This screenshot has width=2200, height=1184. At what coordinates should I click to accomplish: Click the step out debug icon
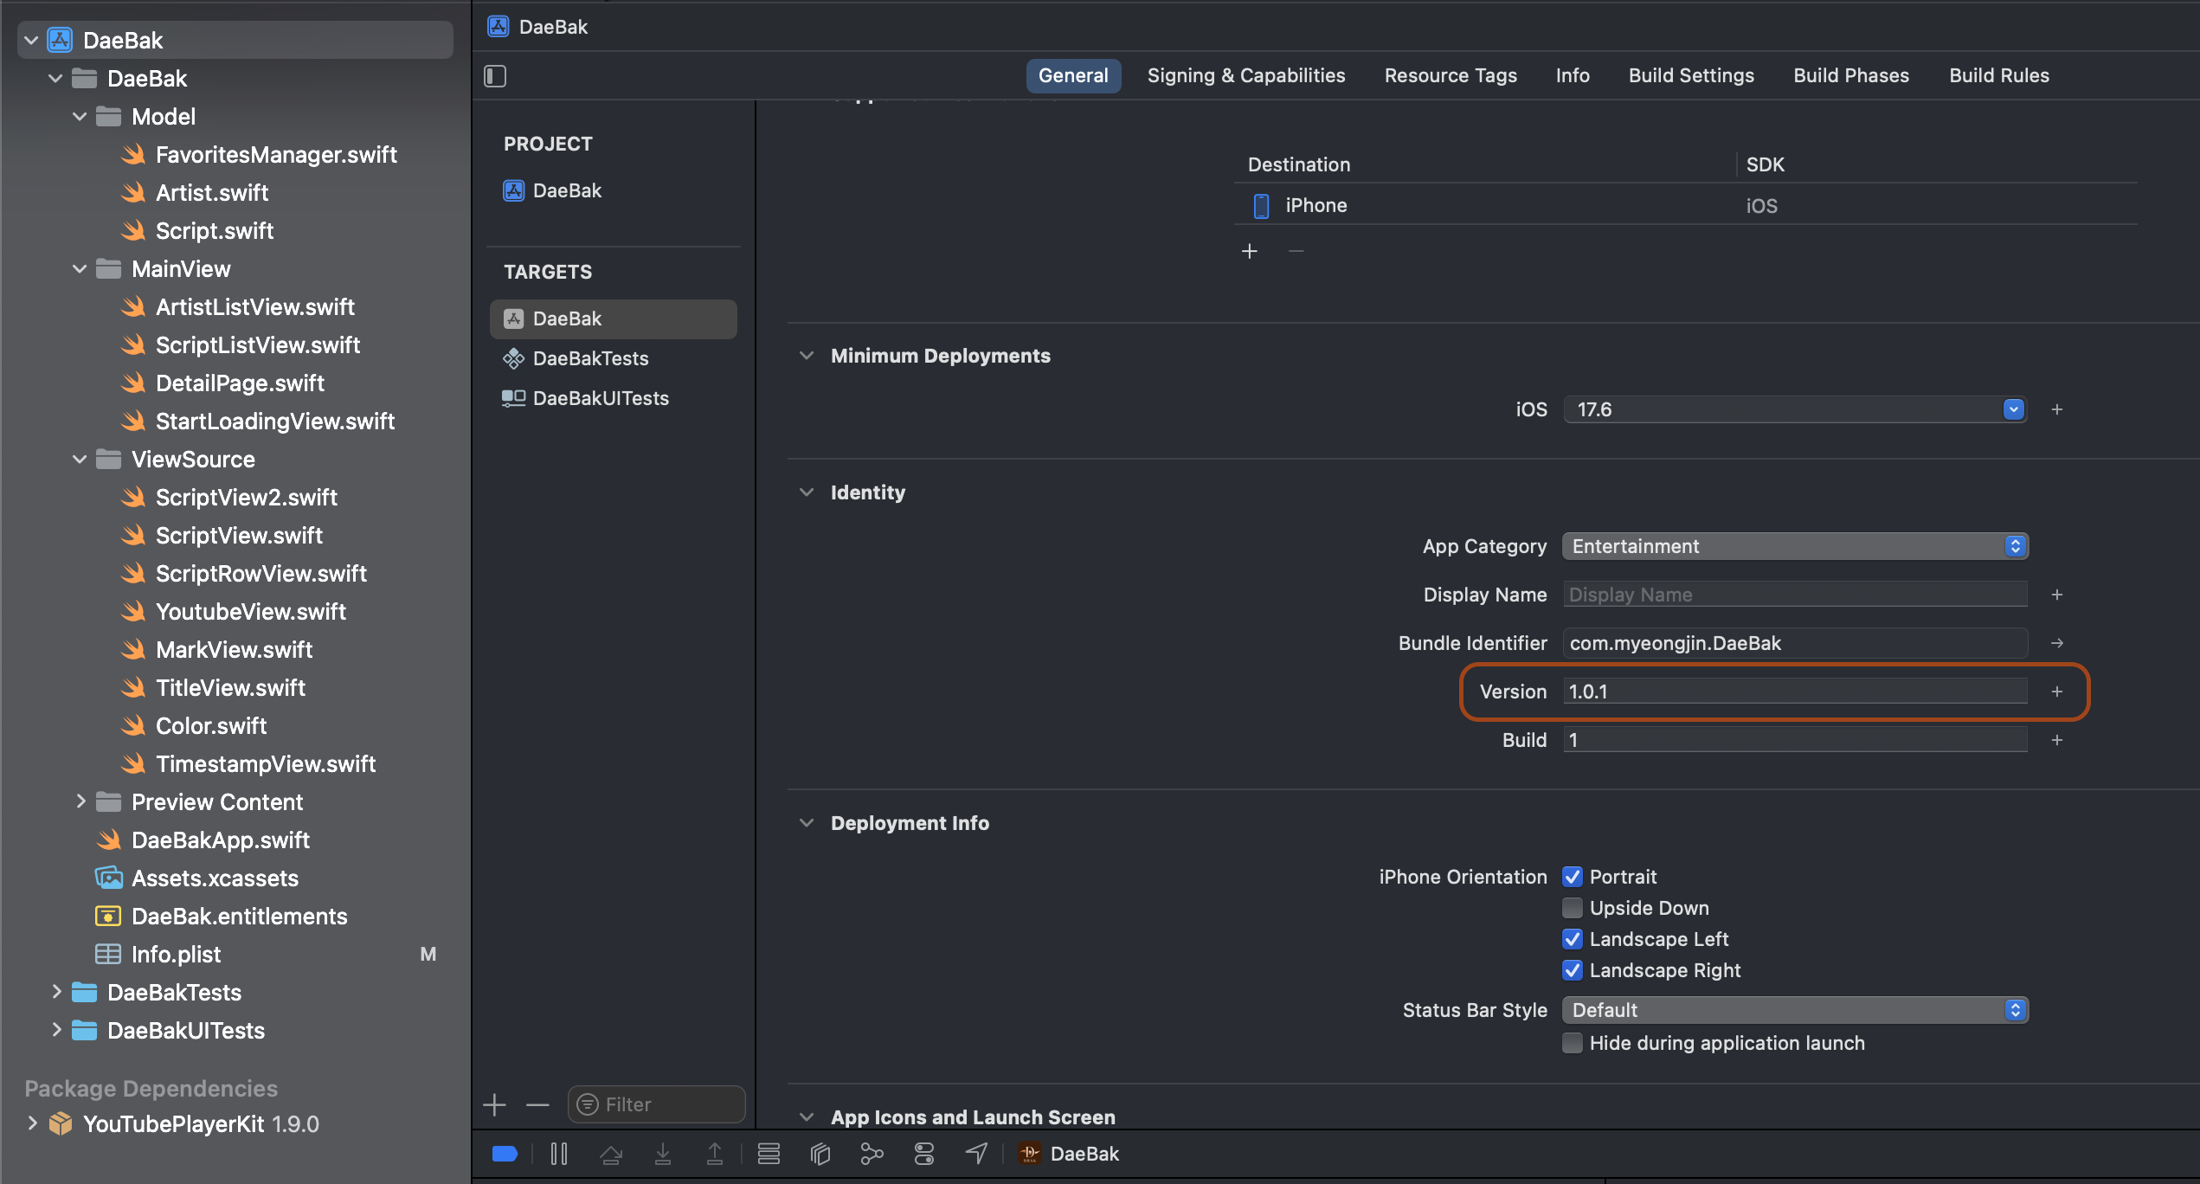[x=715, y=1154]
